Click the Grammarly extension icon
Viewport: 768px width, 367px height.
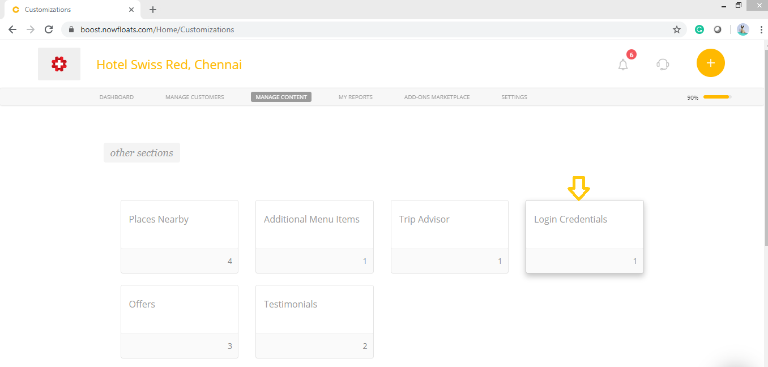coord(699,29)
